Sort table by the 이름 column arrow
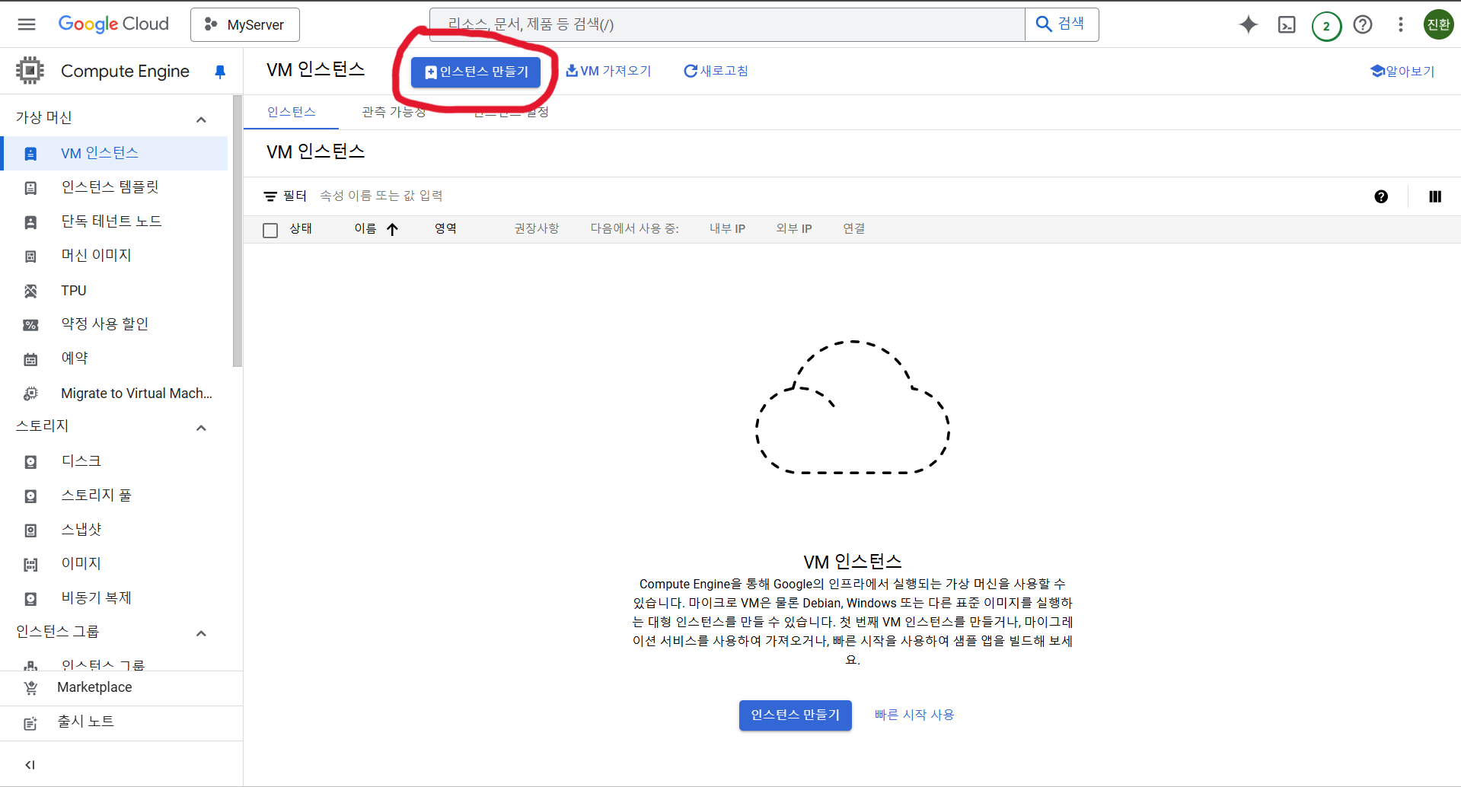This screenshot has height=787, width=1461. tap(392, 229)
